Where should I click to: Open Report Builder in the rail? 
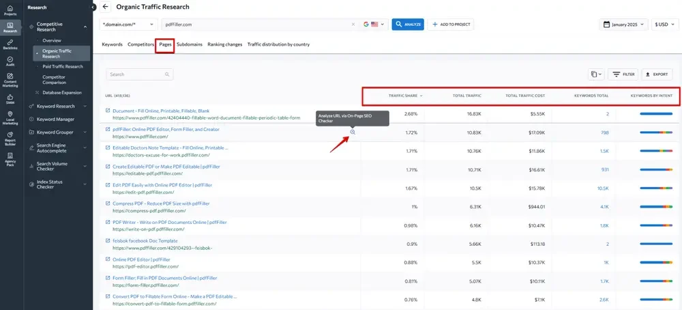point(10,139)
